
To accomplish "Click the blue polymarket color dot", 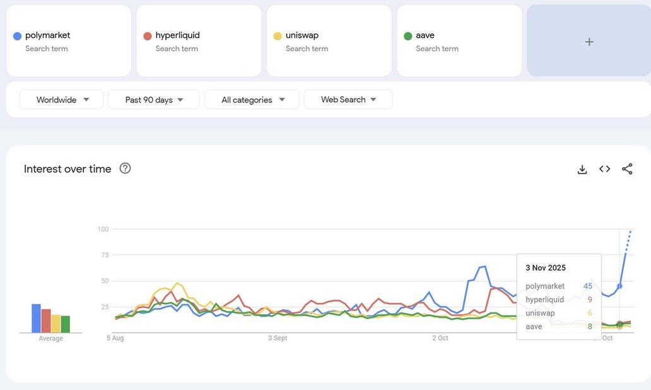I will (x=18, y=36).
